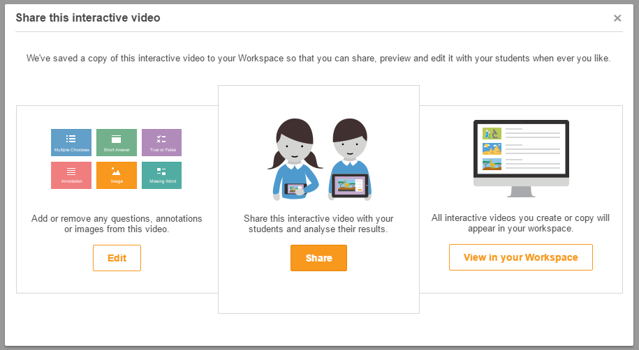The image size is (639, 350).
Task: Click the green Short Answer tile
Action: [117, 142]
